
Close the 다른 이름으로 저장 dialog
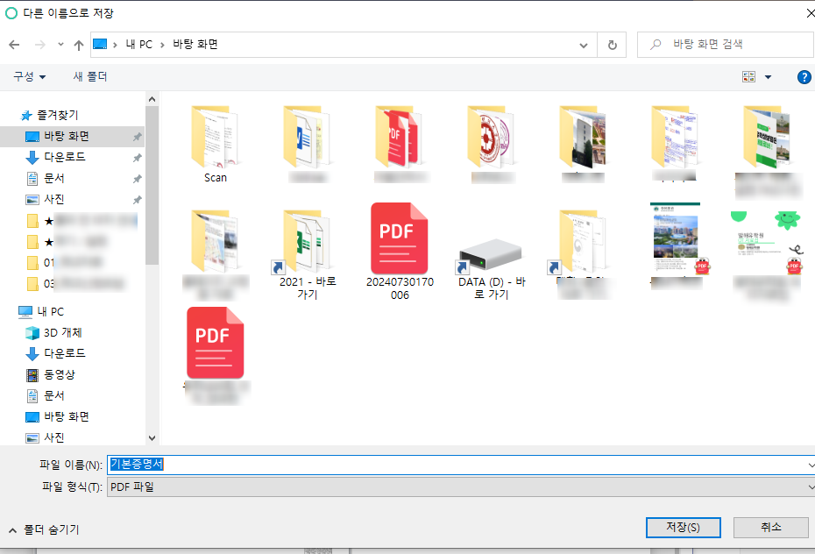point(810,13)
